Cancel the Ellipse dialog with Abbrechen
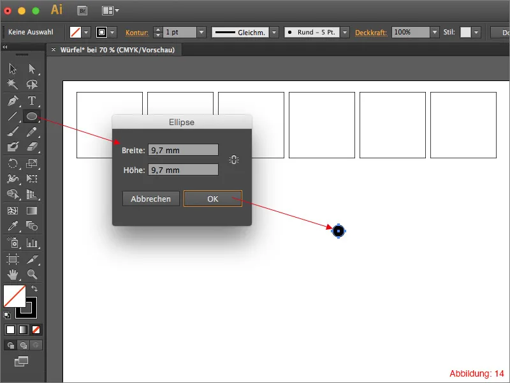Screen dimensions: 510x383 151,199
